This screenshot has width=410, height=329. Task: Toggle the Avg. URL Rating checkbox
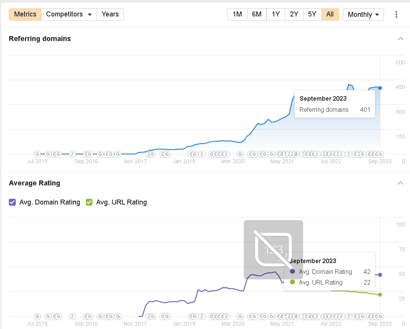[89, 202]
